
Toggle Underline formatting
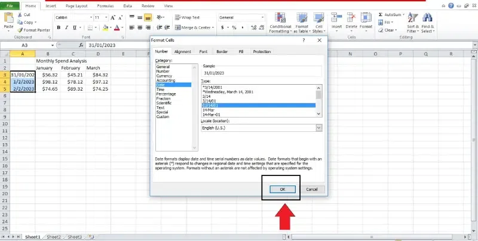(x=75, y=27)
